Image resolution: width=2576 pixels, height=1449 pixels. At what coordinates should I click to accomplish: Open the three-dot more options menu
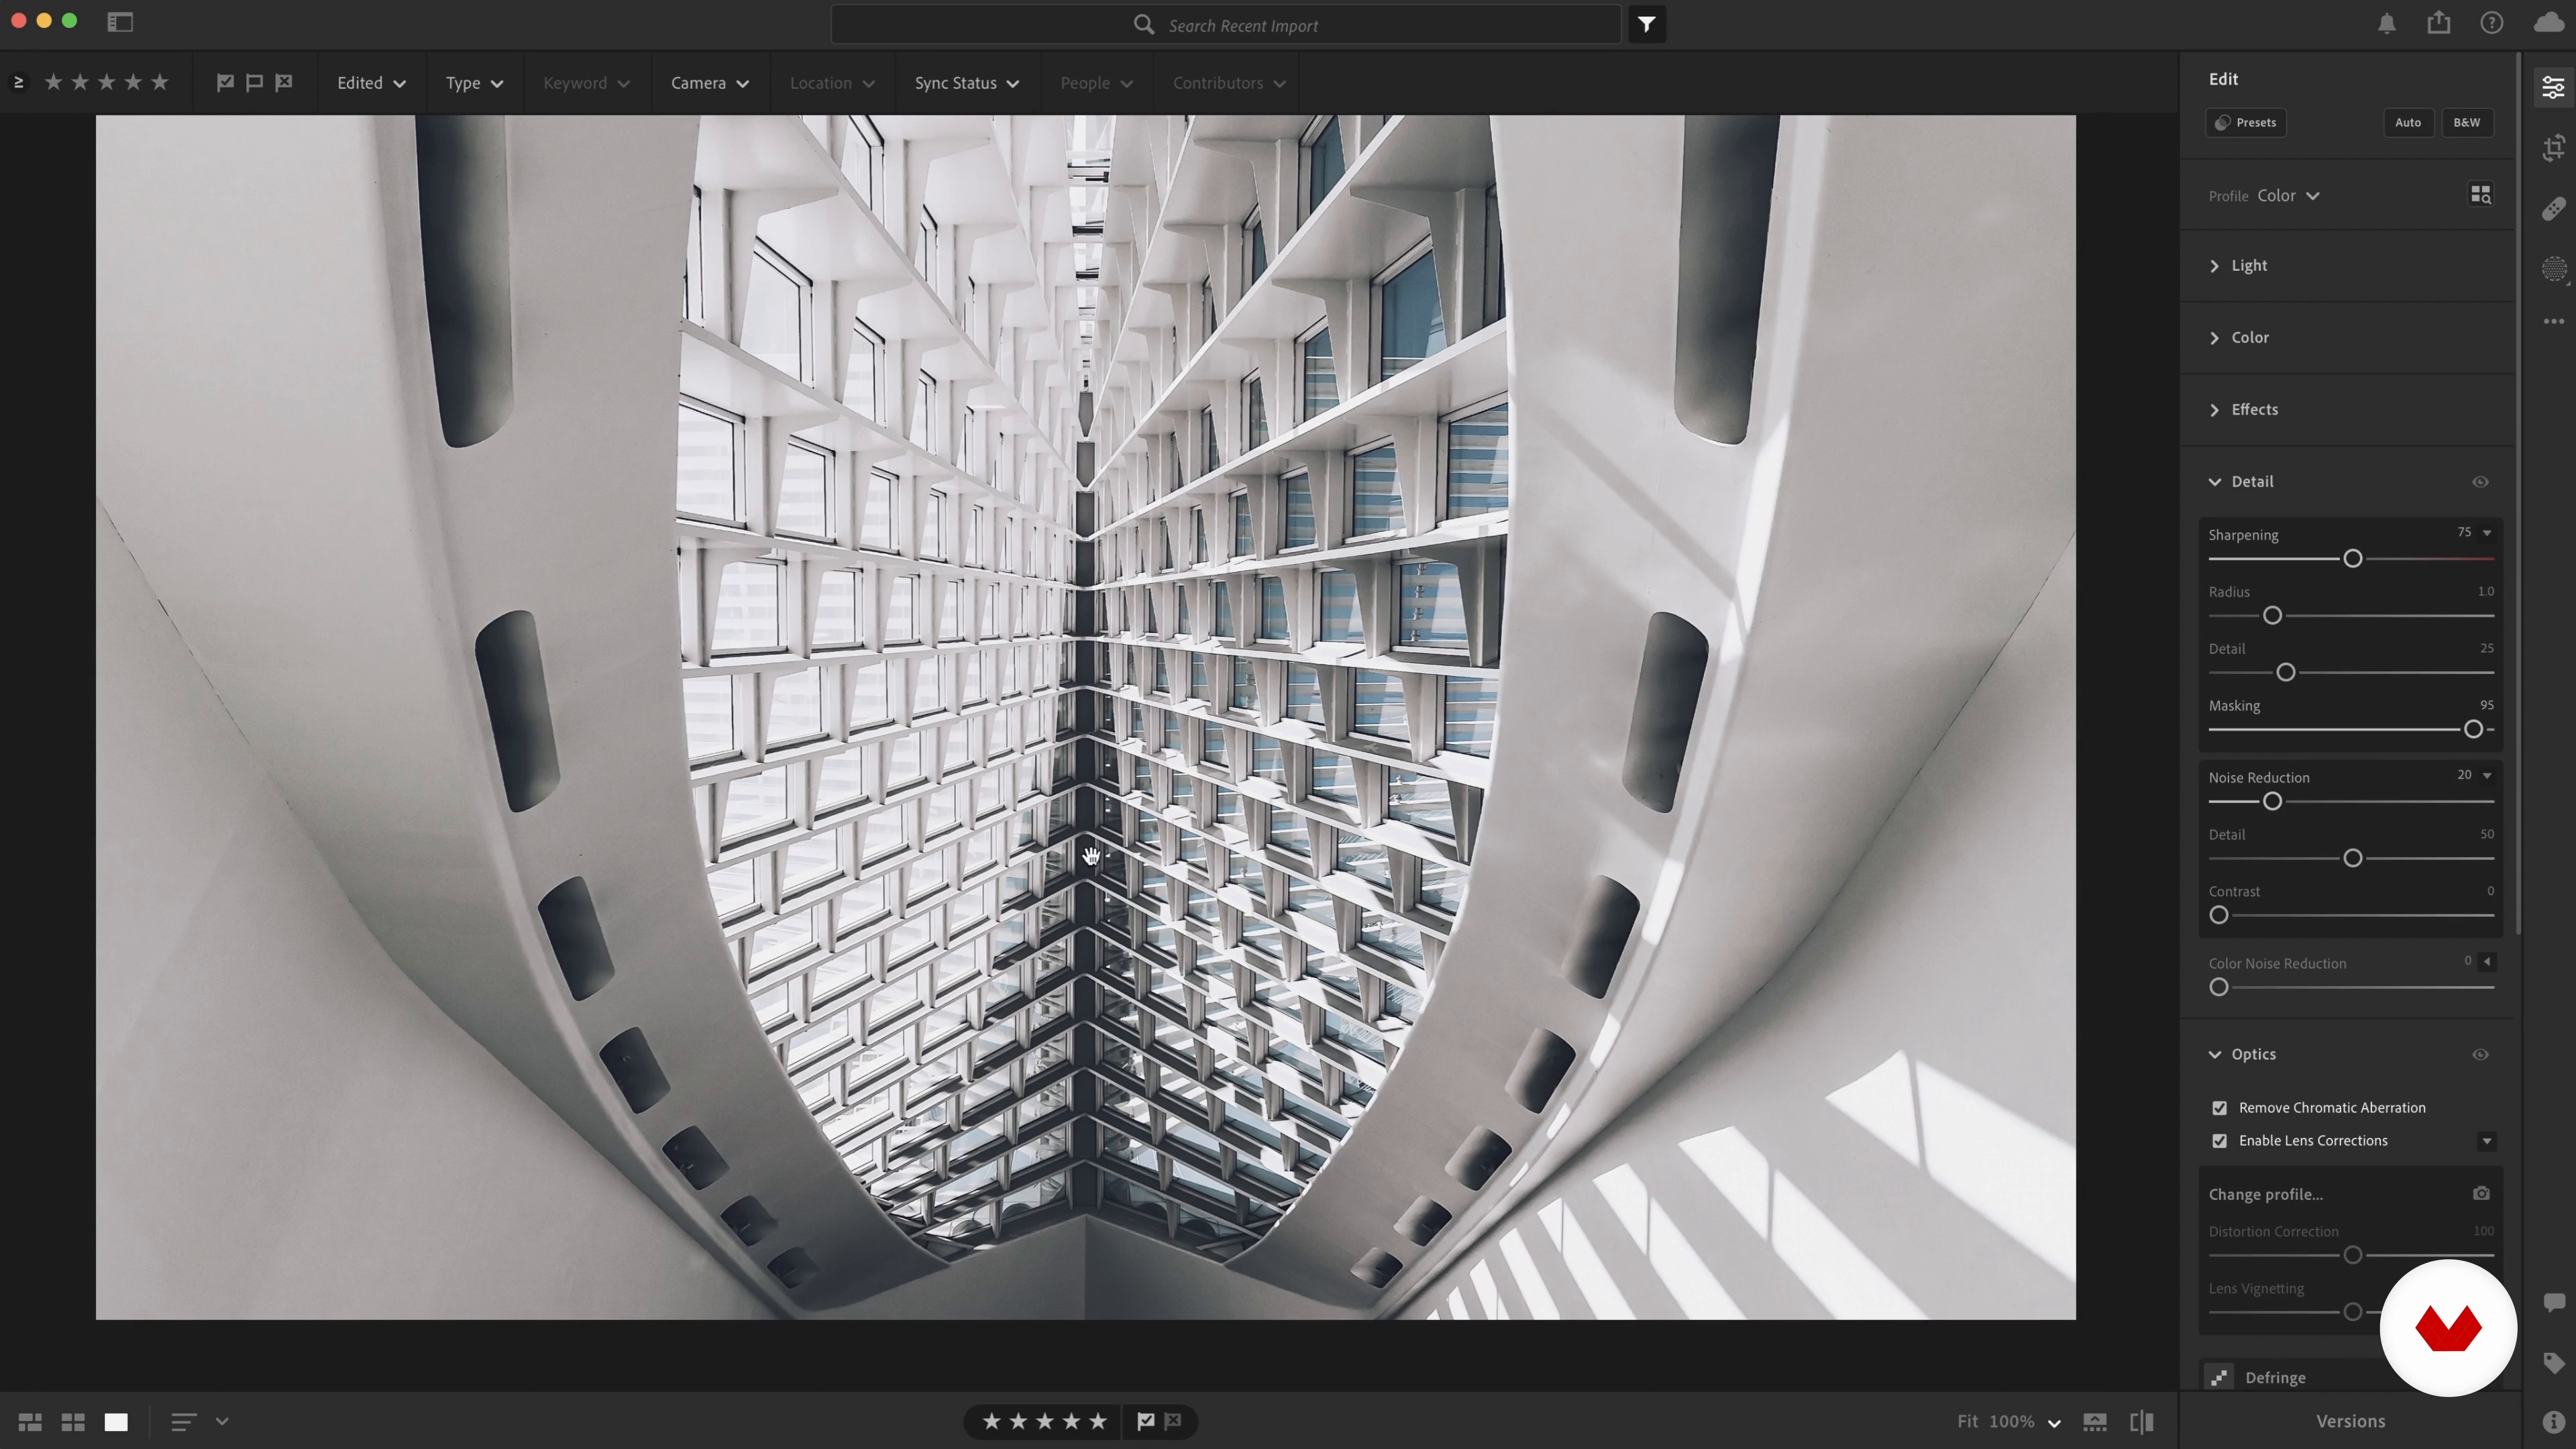(2554, 321)
